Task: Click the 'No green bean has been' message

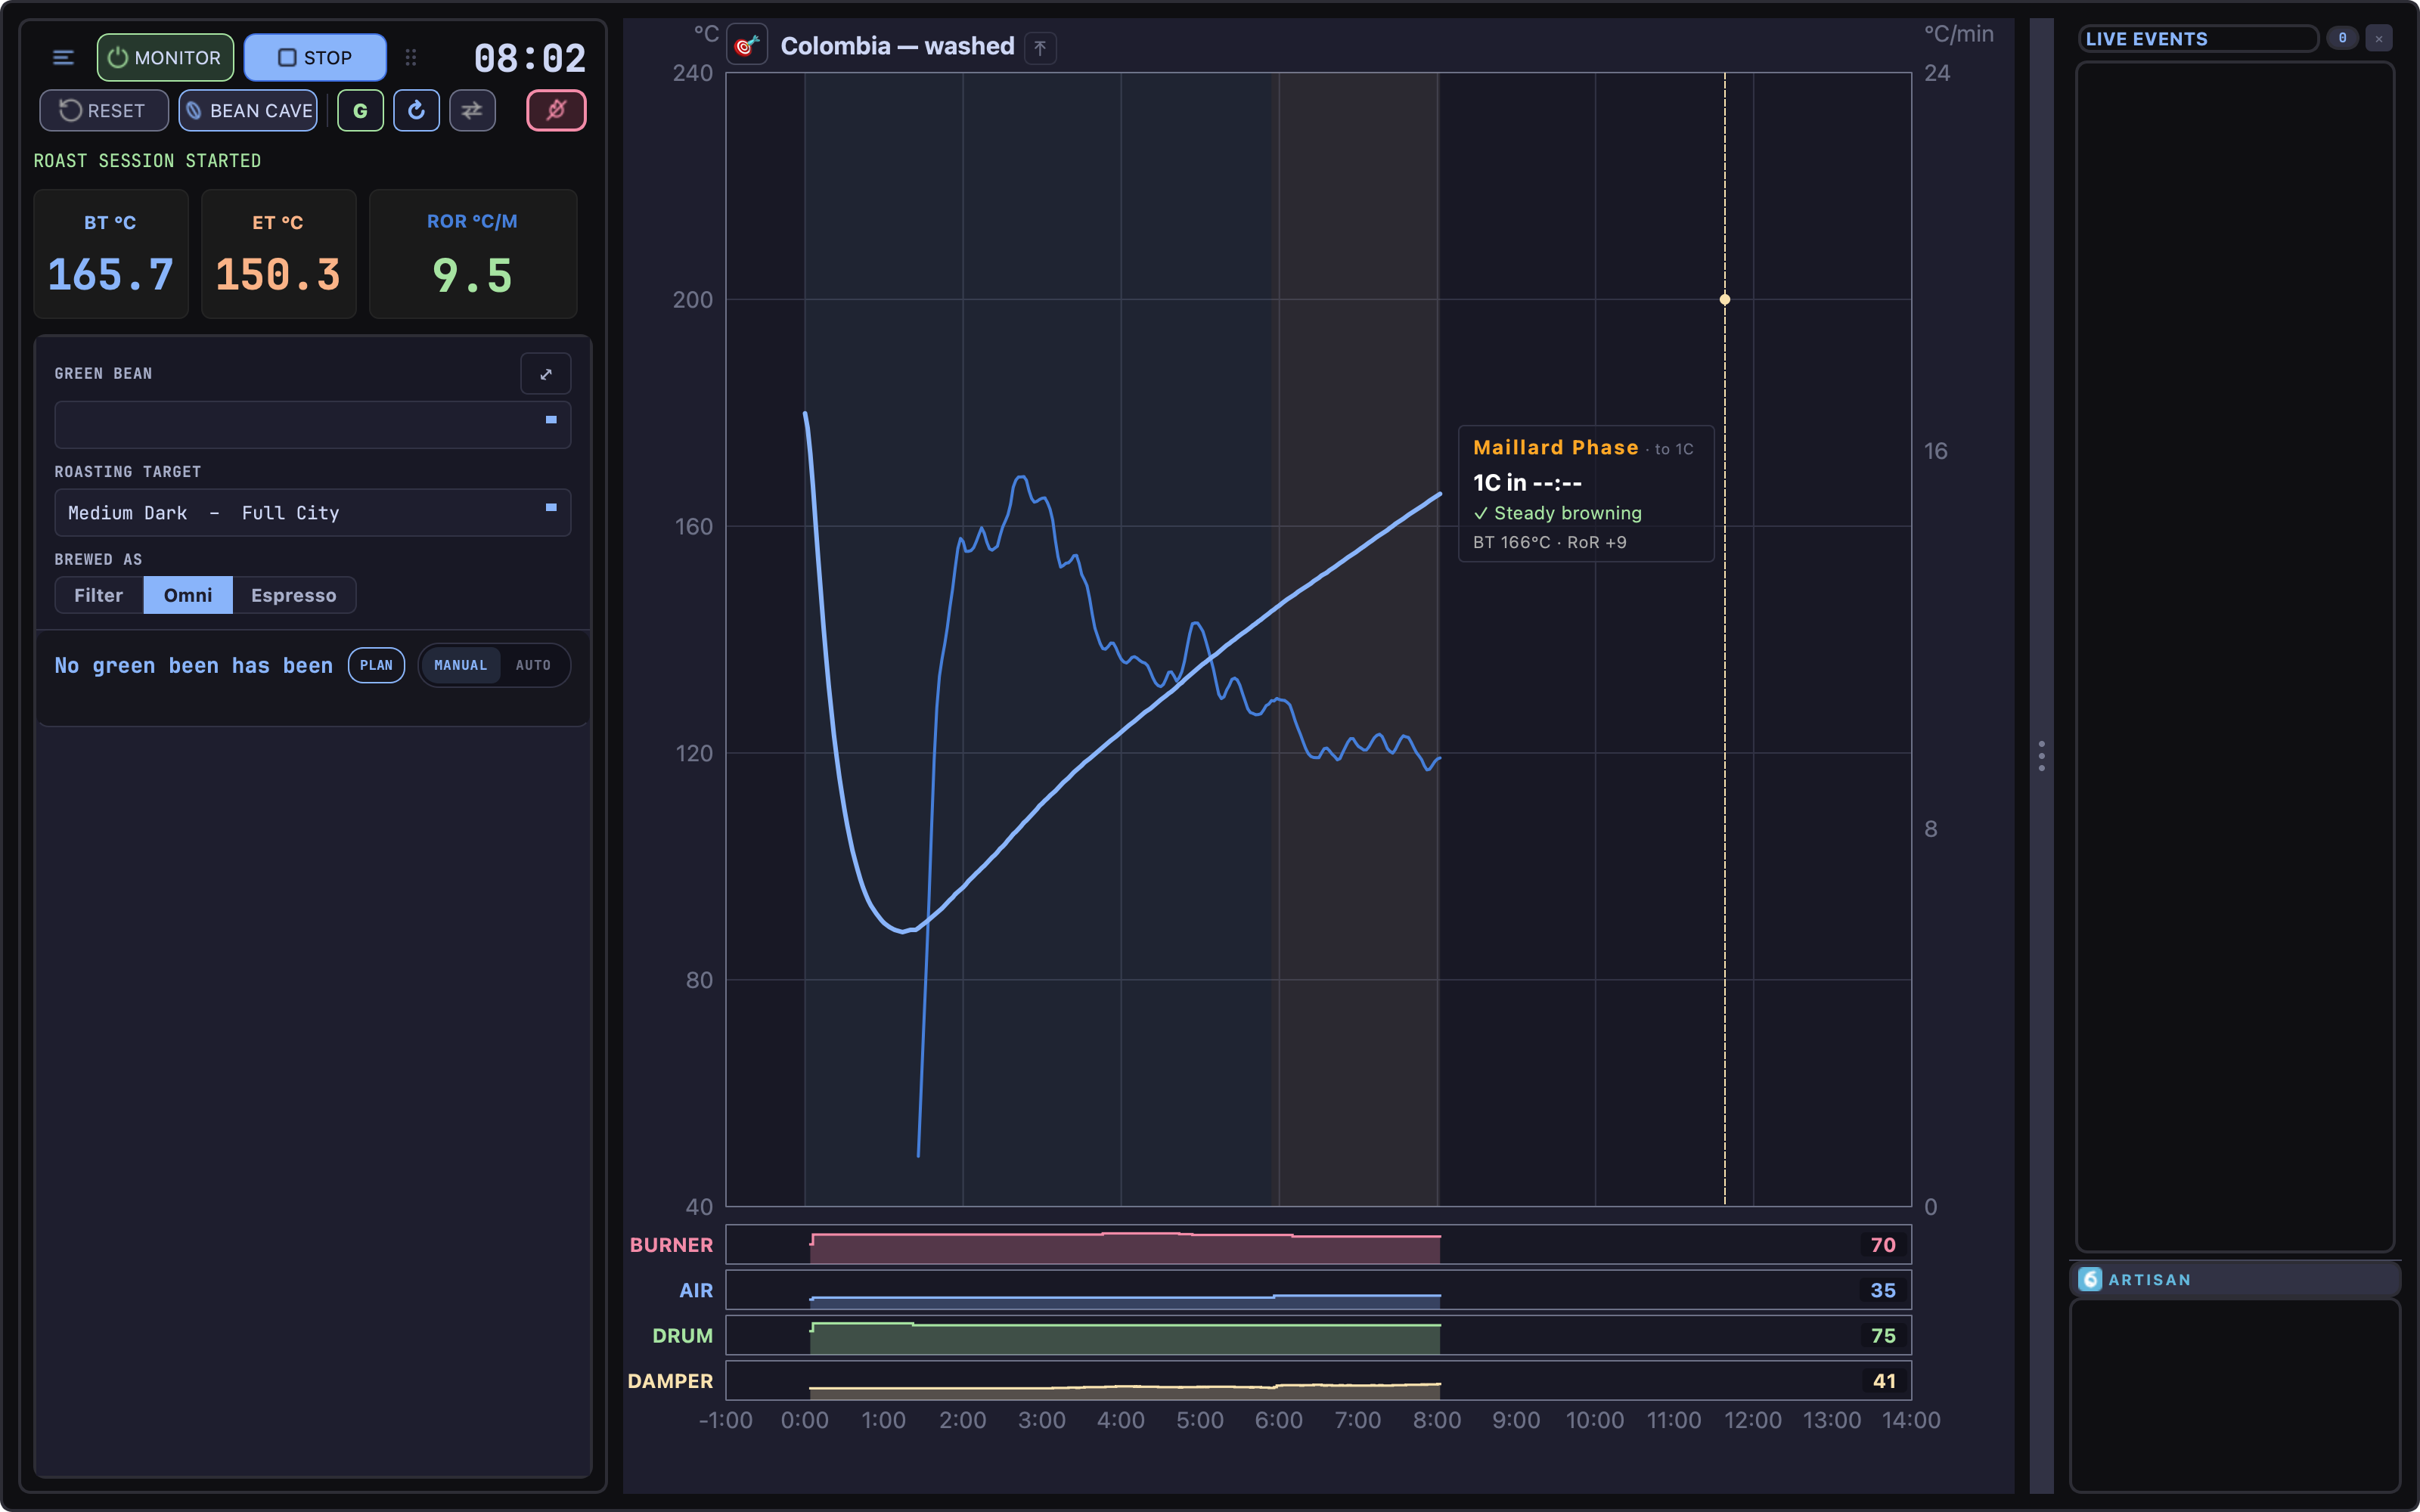Action: pyautogui.click(x=194, y=665)
